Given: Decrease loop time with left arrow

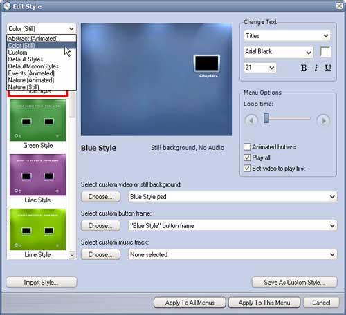Looking at the screenshot, I should coord(251,120).
